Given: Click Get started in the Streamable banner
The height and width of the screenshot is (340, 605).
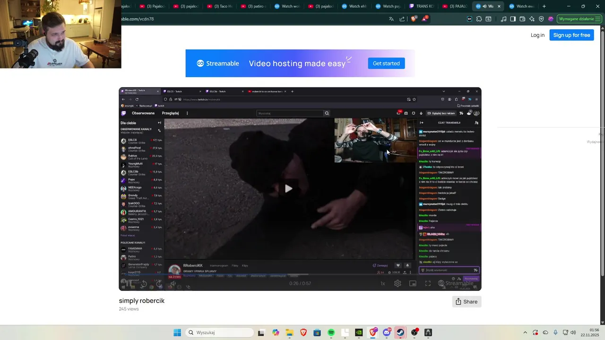Looking at the screenshot, I should coord(386,63).
